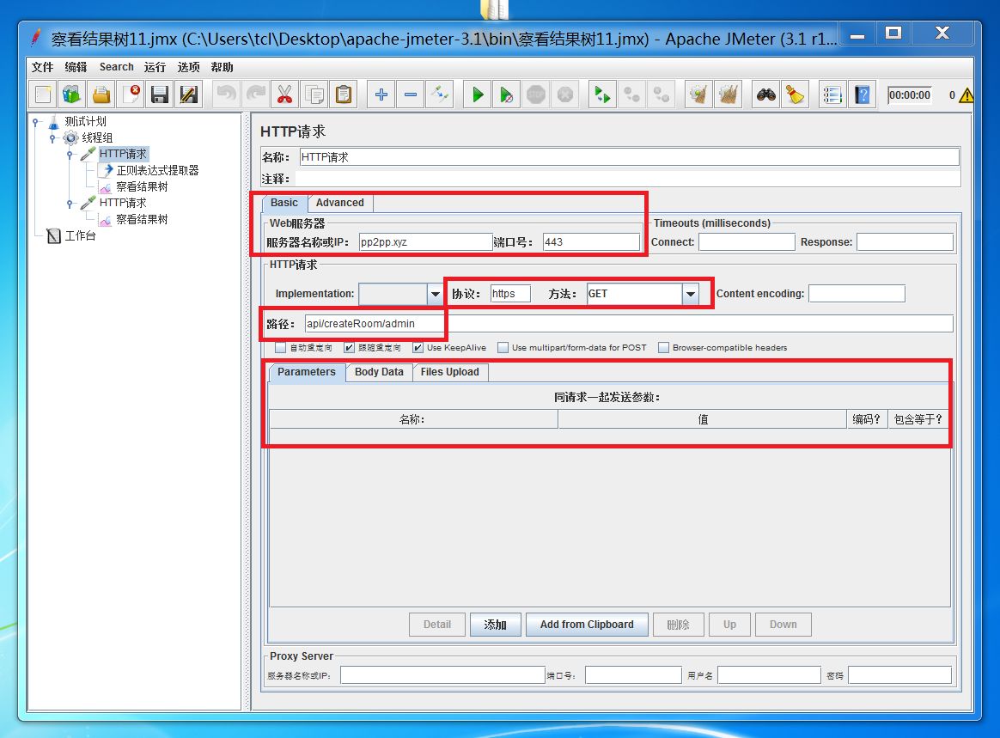The image size is (1000, 738).
Task: Click the 添加 button
Action: pos(495,625)
